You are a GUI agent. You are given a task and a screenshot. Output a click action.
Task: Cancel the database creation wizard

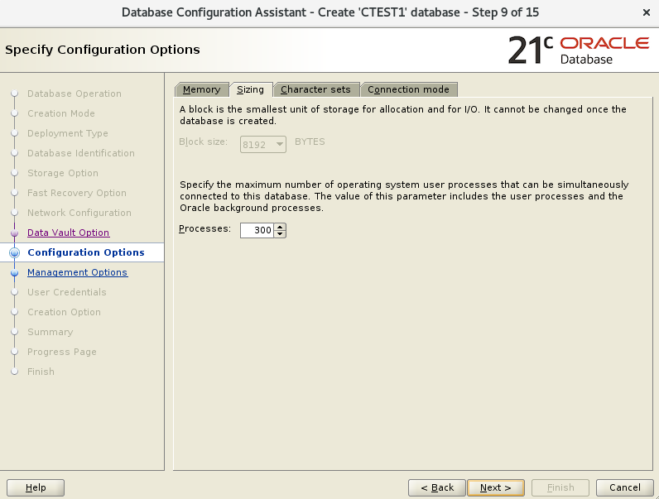click(x=625, y=487)
